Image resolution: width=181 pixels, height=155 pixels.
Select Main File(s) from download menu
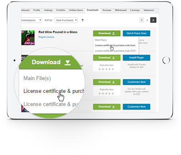point(101,40)
